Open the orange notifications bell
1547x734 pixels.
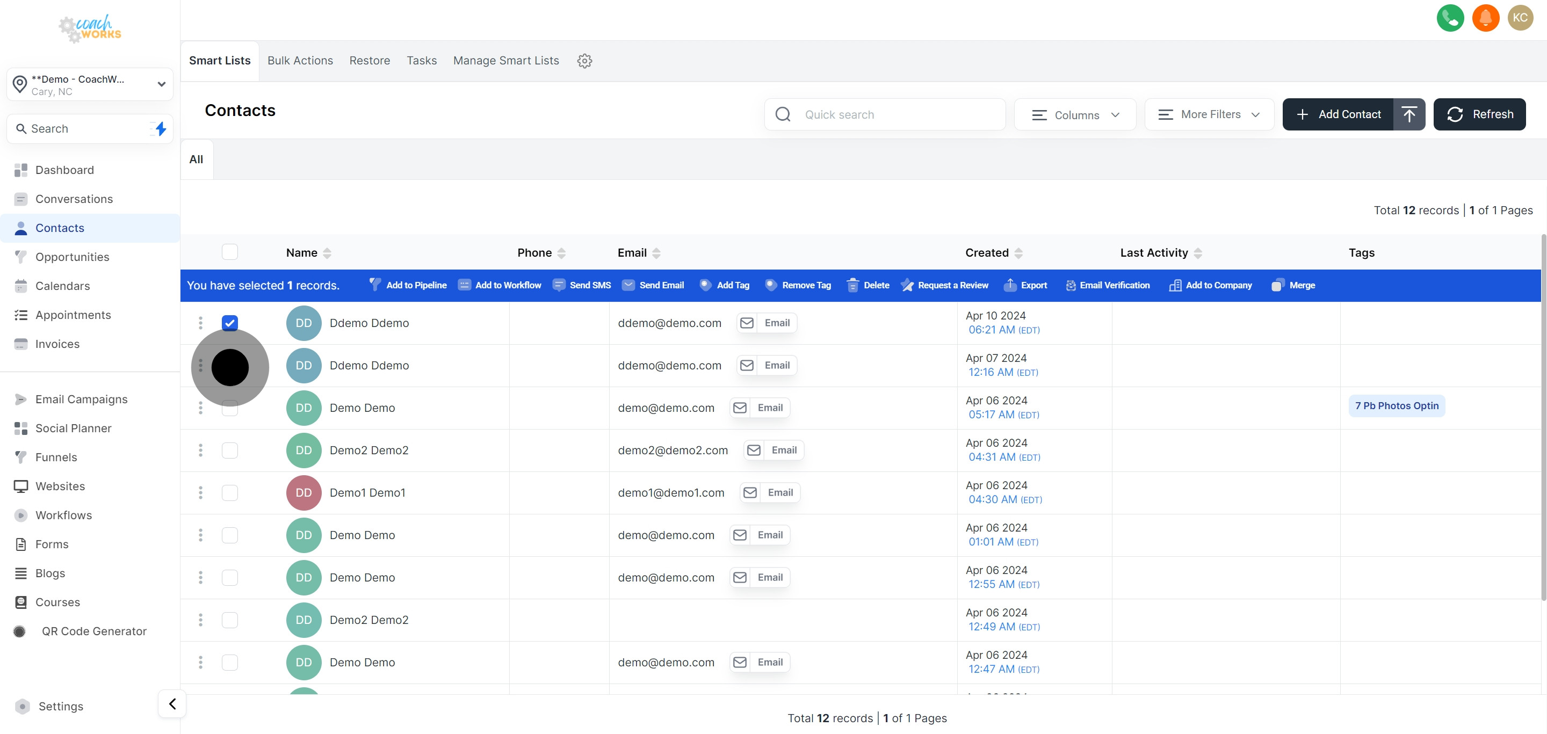[x=1485, y=17]
